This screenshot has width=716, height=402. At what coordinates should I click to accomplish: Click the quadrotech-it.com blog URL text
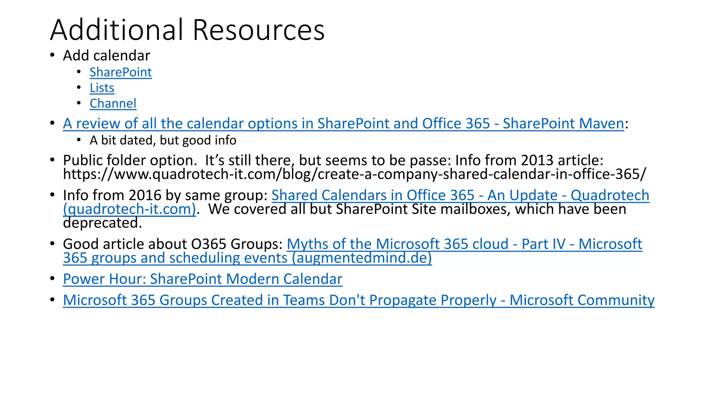[x=355, y=174]
